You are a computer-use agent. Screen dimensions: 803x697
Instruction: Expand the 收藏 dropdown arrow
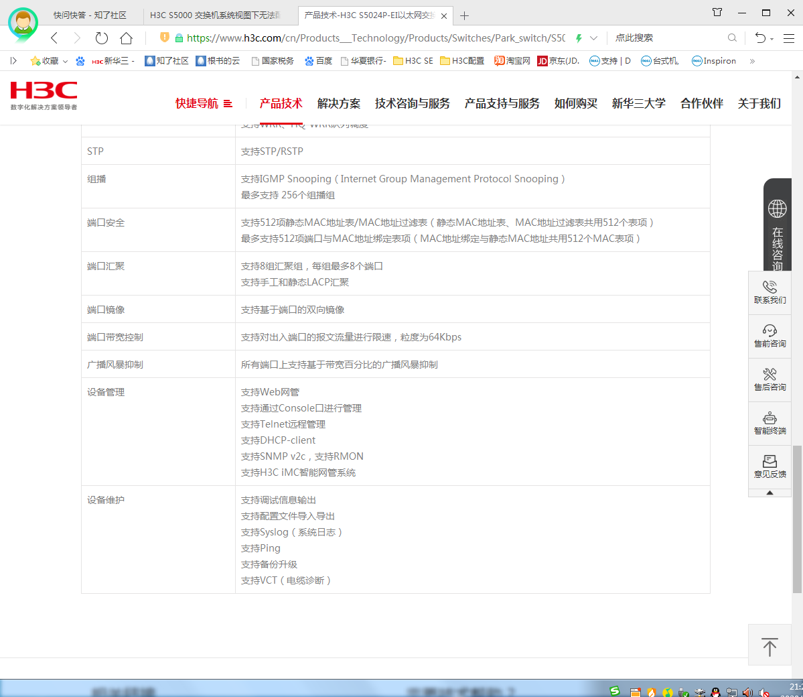pos(65,62)
